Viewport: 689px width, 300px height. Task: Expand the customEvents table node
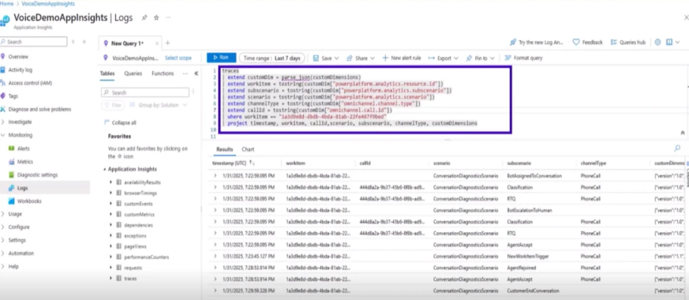[110, 203]
